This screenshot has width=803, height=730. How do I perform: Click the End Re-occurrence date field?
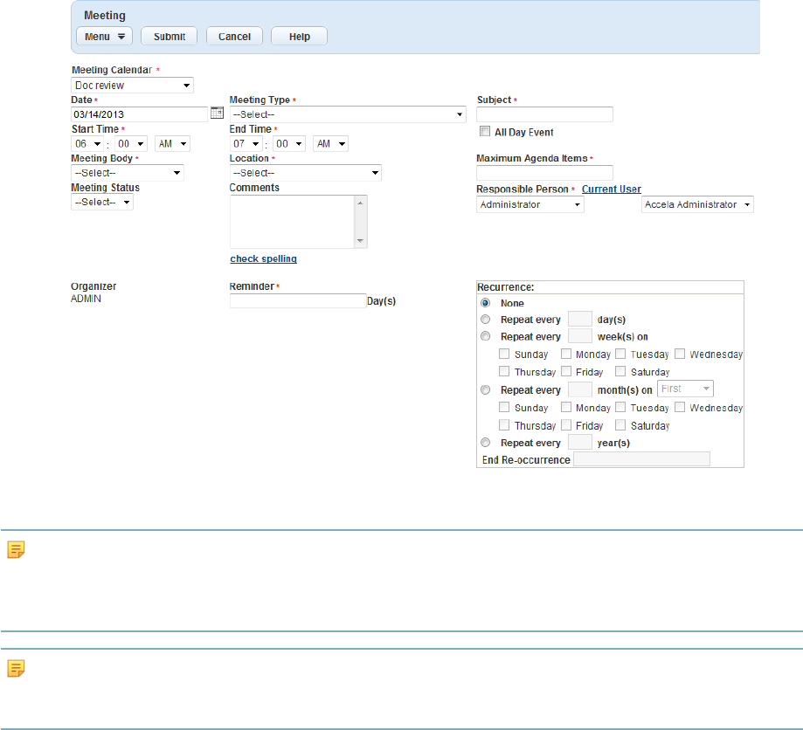click(641, 459)
